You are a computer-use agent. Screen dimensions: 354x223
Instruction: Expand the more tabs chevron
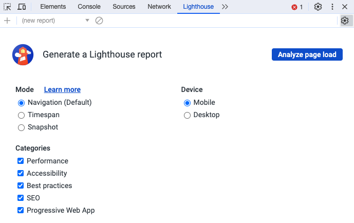tap(225, 7)
